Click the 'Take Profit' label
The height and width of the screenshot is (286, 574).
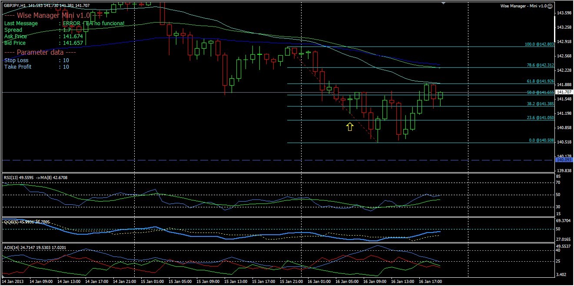pyautogui.click(x=18, y=67)
